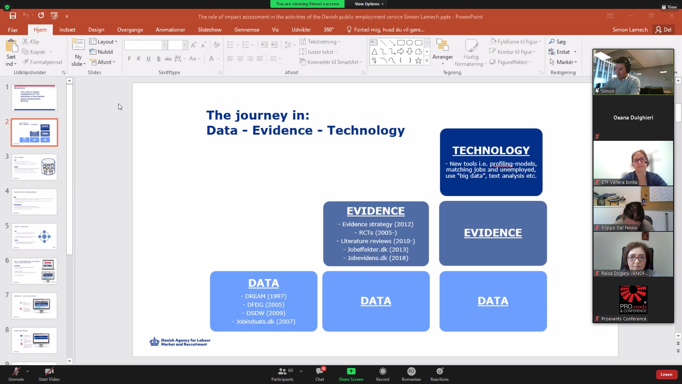The image size is (682, 384).
Task: Switch to the Design tab
Action: click(x=96, y=30)
